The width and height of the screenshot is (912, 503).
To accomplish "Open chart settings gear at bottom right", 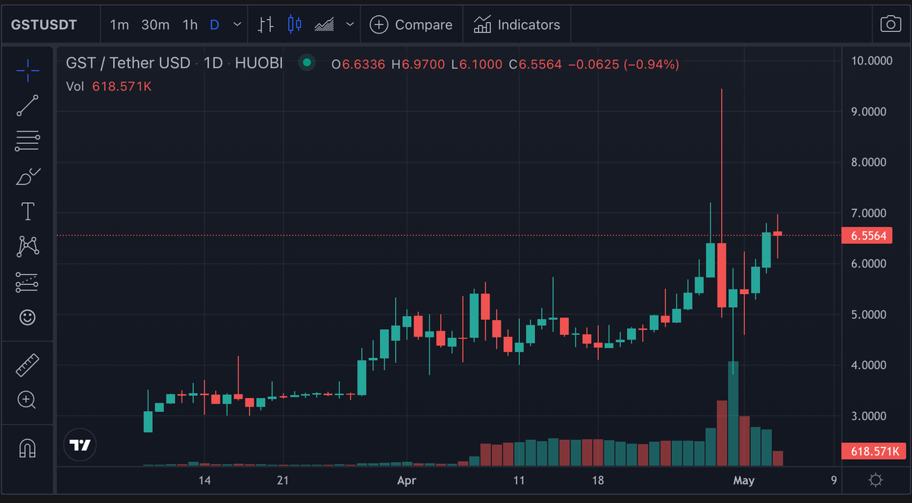I will click(x=876, y=480).
